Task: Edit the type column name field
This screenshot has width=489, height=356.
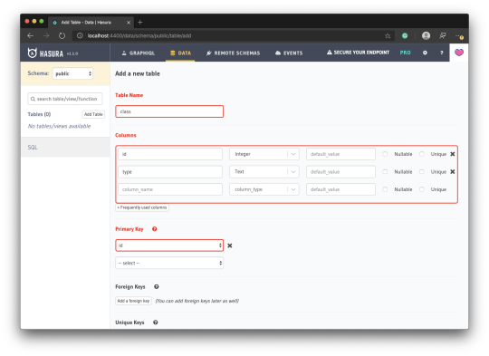Action: 170,172
